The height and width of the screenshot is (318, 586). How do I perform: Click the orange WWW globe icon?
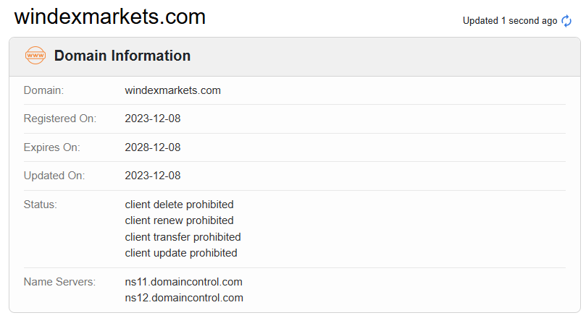coord(35,56)
